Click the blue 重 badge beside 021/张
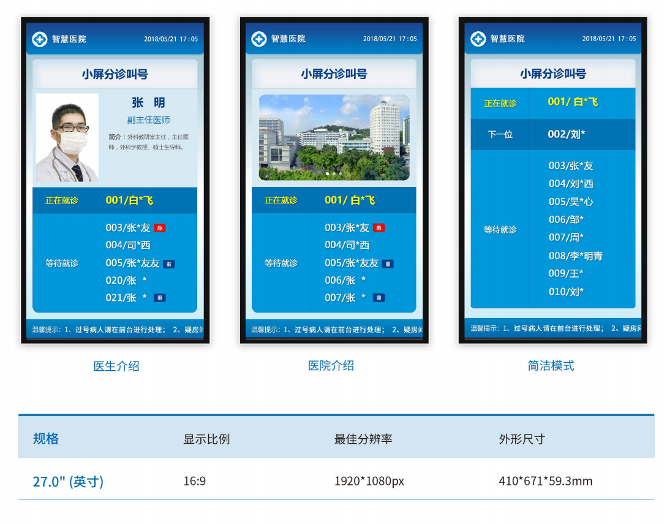 [x=160, y=298]
